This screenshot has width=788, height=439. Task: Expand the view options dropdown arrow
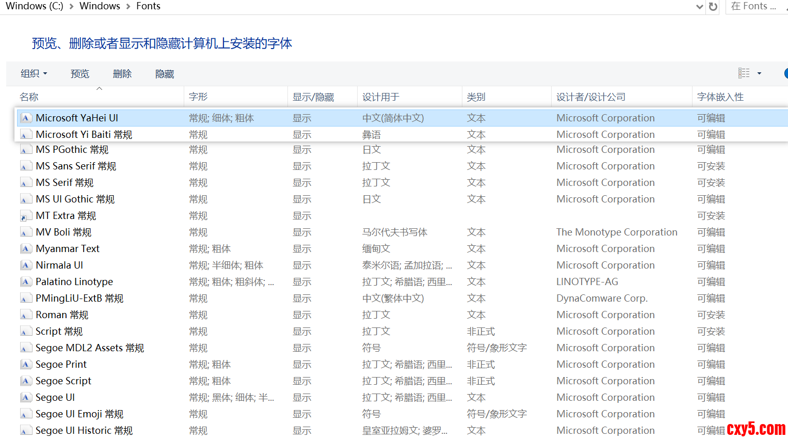(x=759, y=73)
